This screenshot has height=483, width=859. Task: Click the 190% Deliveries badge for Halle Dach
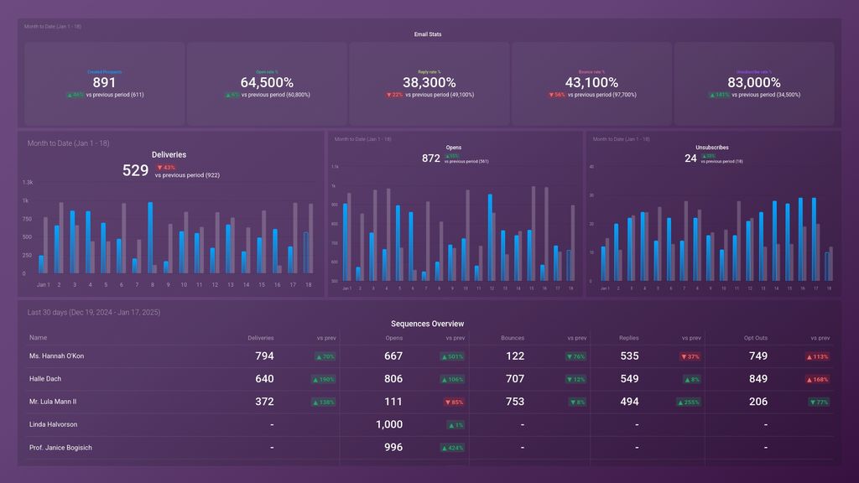click(324, 380)
